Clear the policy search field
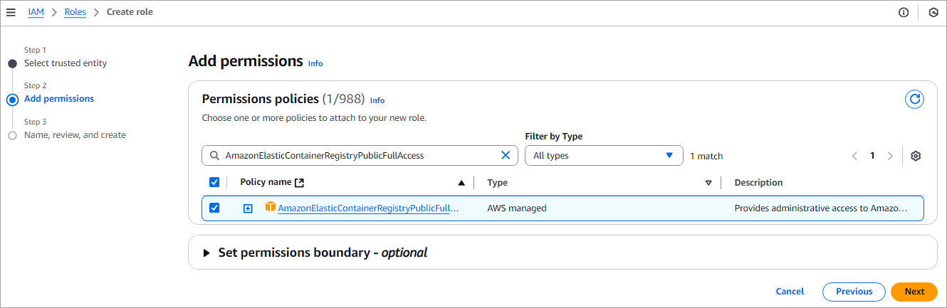The width and height of the screenshot is (947, 308). 506,156
